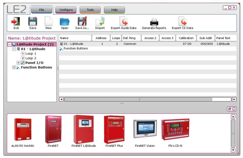Click the Loop 1 tree icon
The image size is (243, 158).
tap(23, 53)
